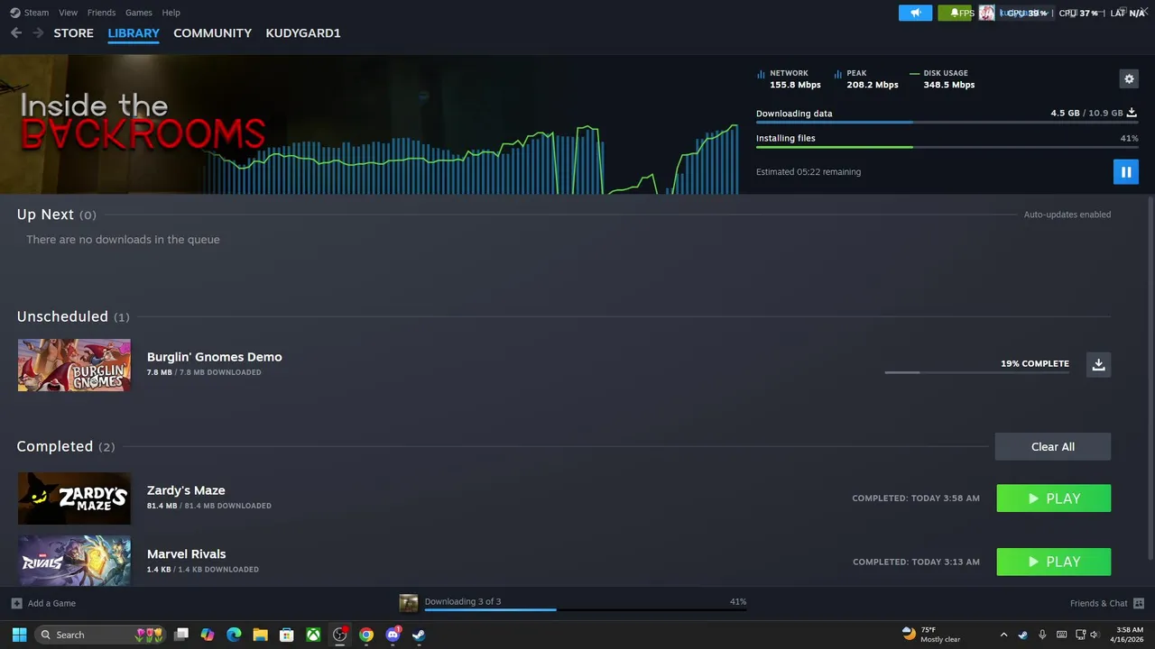Click the Downloading data progress bar

pyautogui.click(x=947, y=123)
